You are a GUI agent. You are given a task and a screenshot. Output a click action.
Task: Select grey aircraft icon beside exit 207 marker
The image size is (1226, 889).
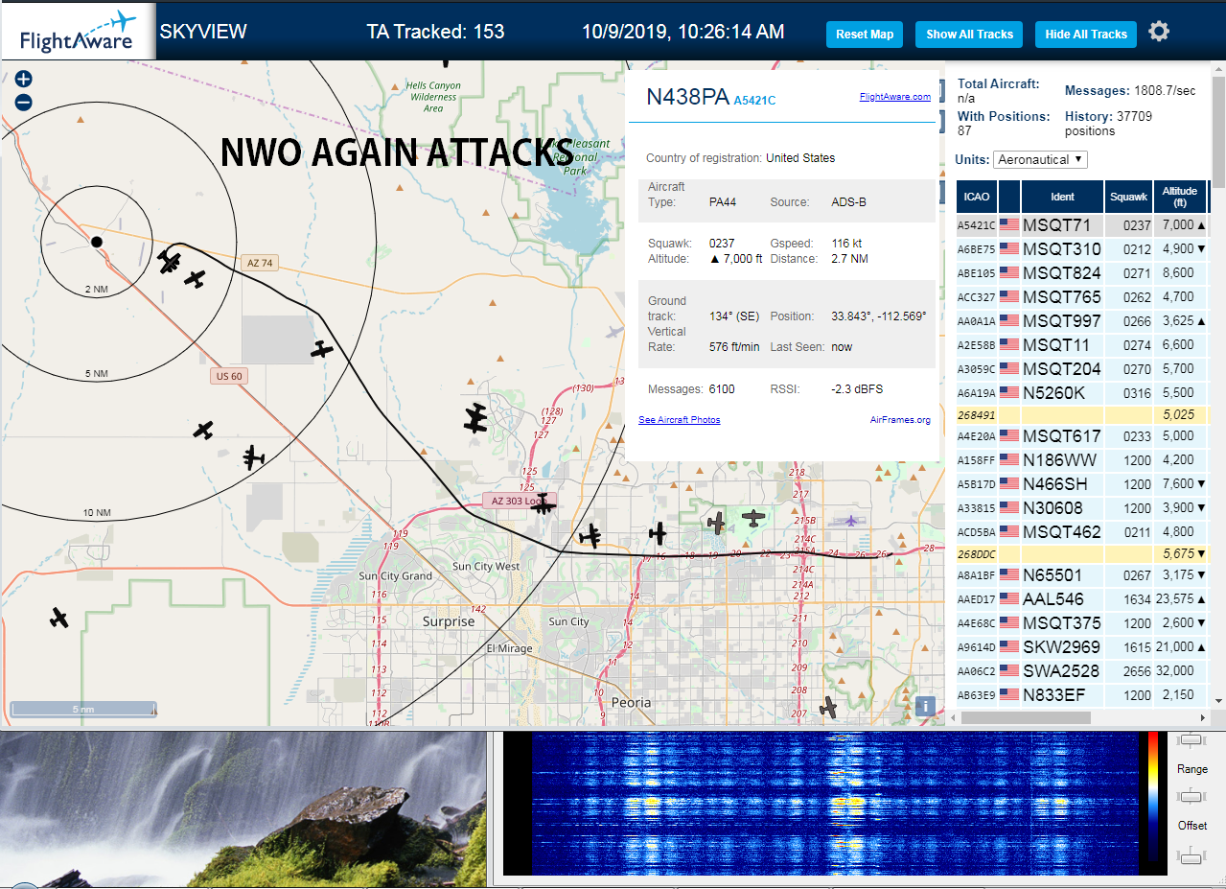point(829,708)
